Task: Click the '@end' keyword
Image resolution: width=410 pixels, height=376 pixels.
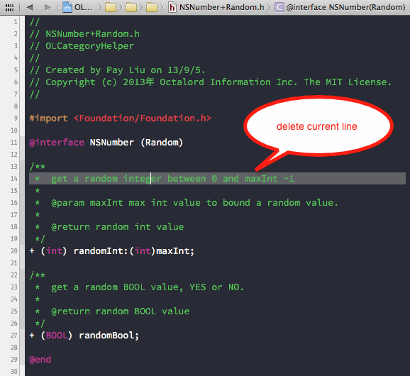Action: (x=40, y=360)
